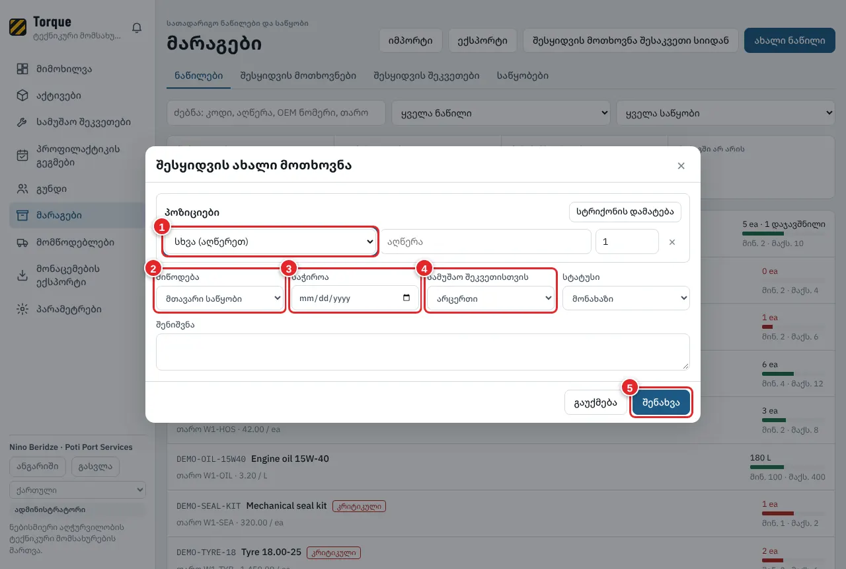This screenshot has height=569, width=846.
Task: Switch to the საწყობები tab
Action: pos(523,76)
